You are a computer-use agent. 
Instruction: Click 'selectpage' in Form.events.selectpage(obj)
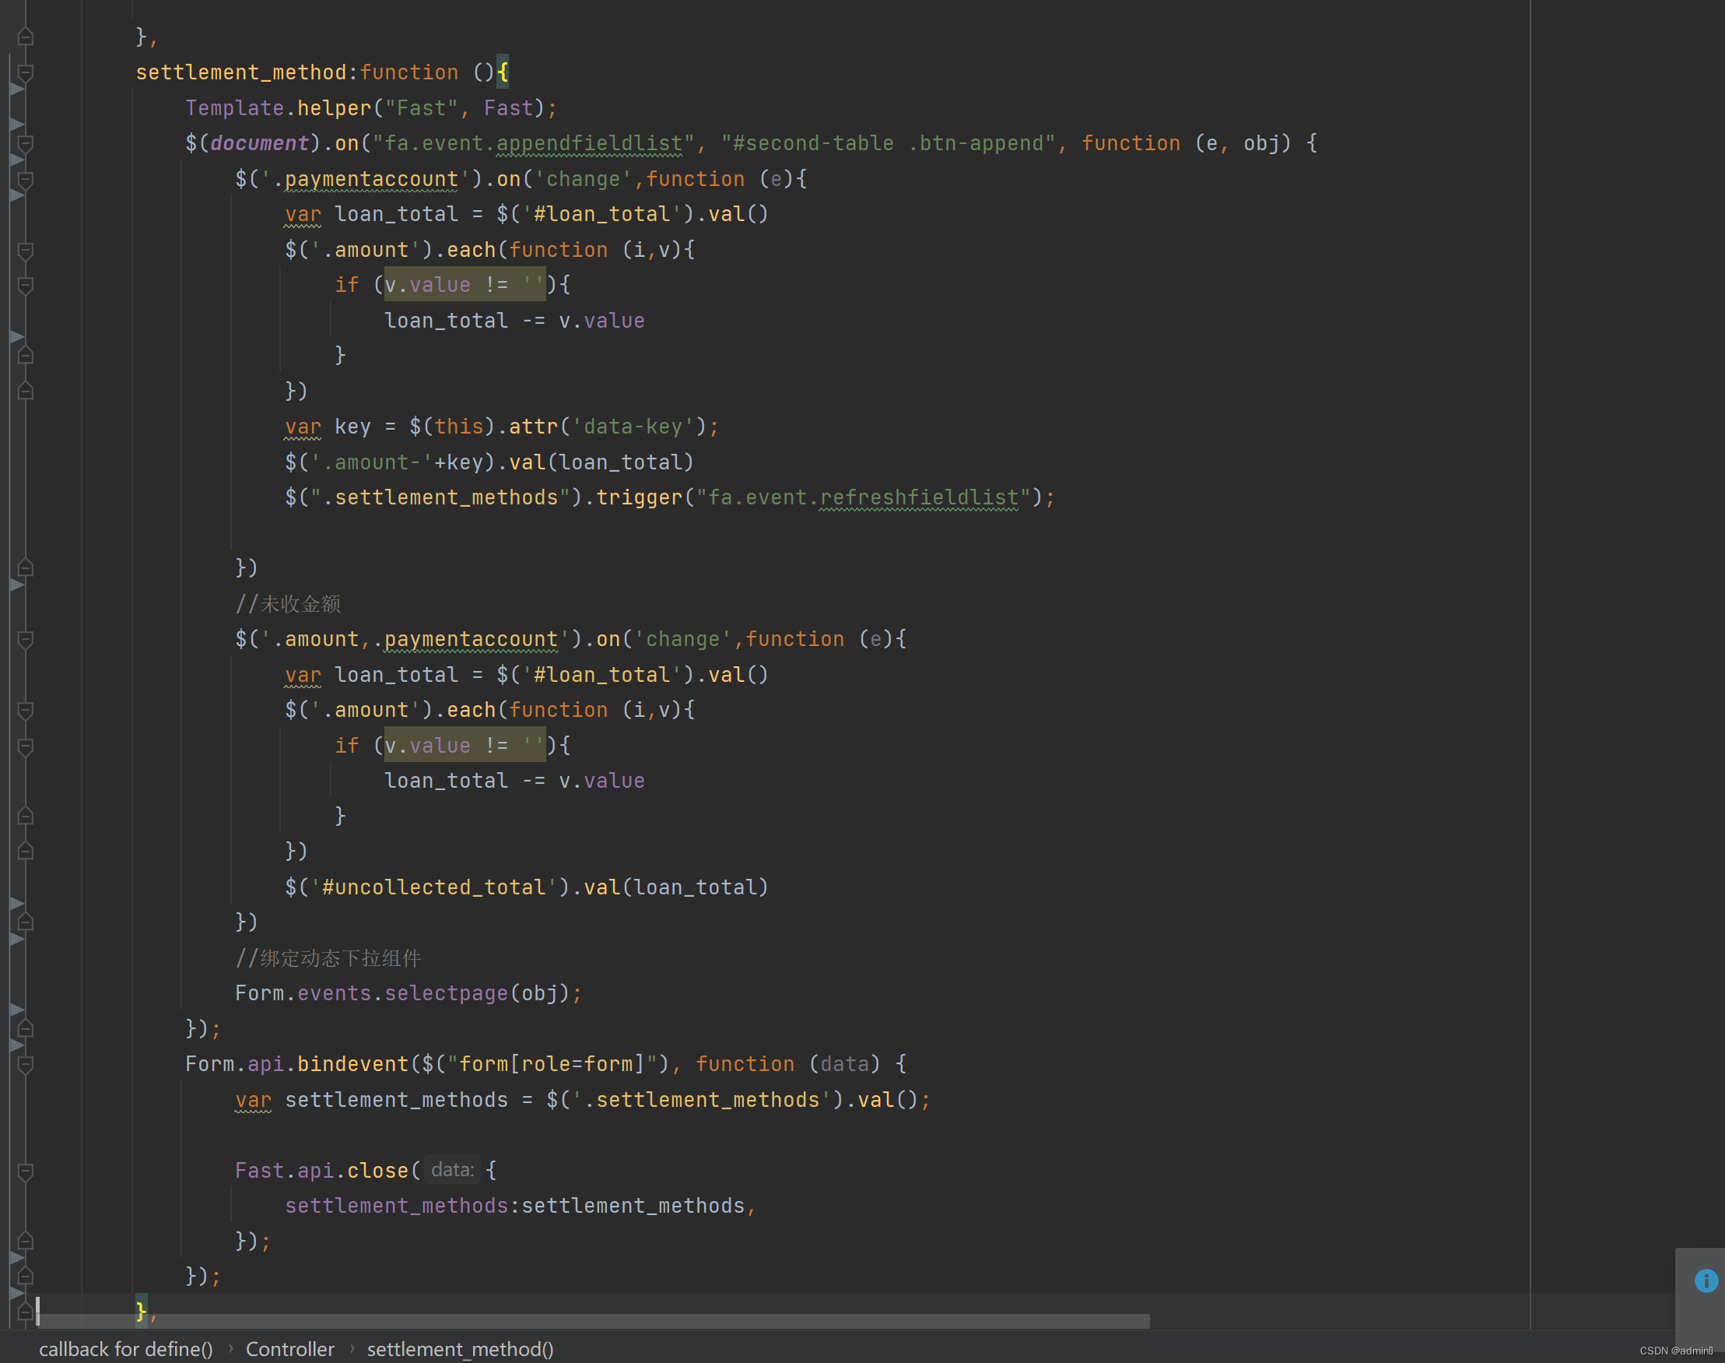(x=446, y=993)
